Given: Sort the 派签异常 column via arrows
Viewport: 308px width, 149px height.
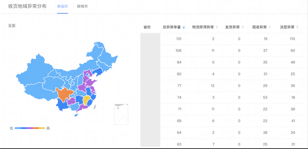Looking at the screenshot, I should pos(297,27).
